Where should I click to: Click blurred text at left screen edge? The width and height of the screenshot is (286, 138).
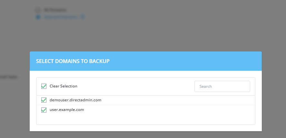9,77
